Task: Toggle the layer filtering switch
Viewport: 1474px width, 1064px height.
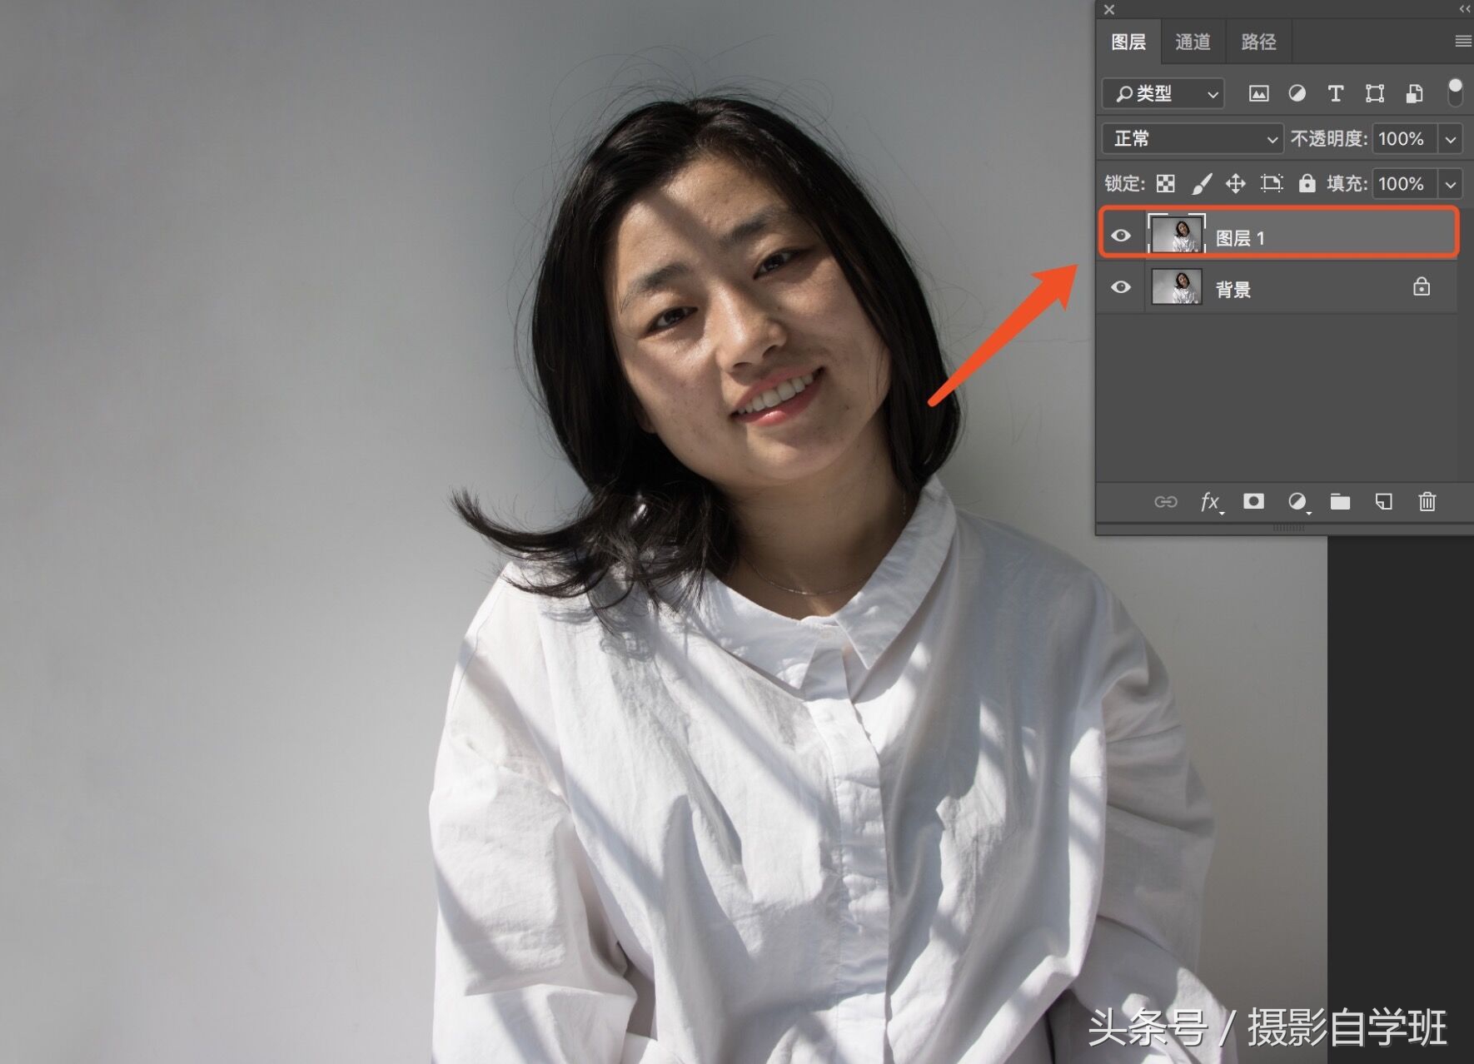Action: [1455, 92]
